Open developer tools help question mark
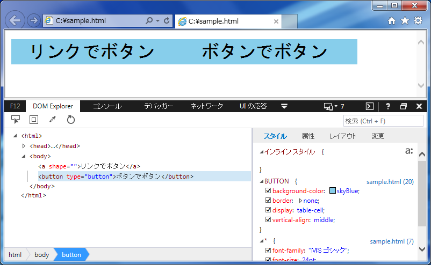 click(387, 106)
